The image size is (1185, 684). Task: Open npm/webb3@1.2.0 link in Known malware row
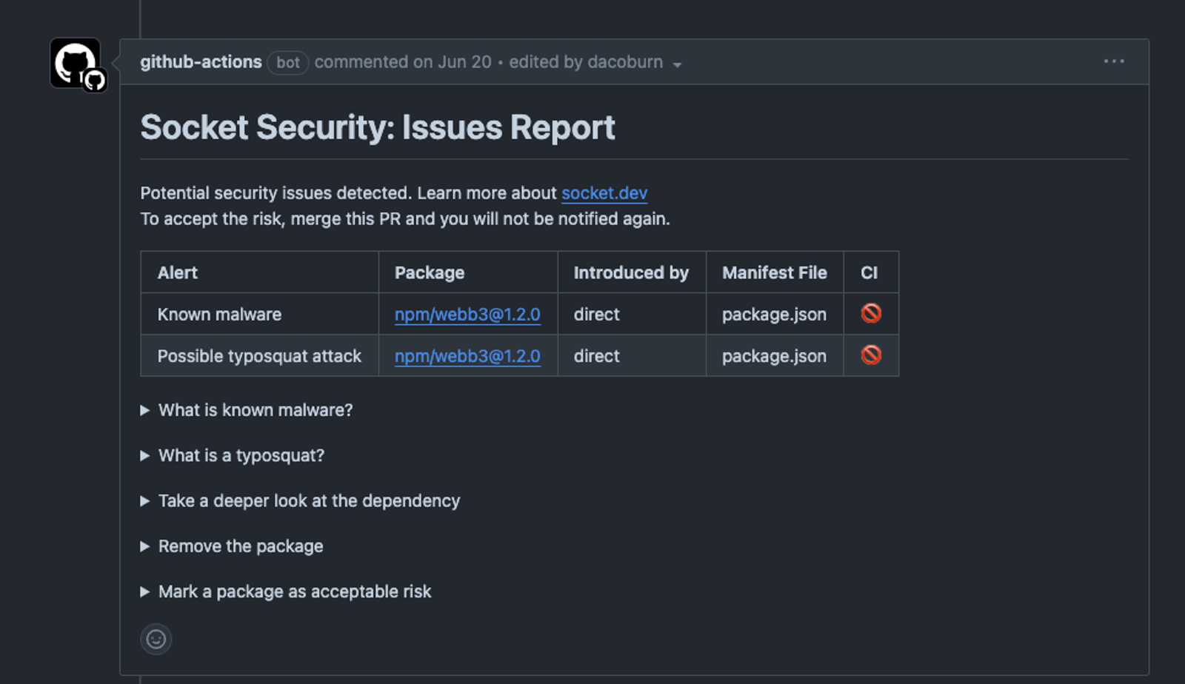[x=467, y=315]
